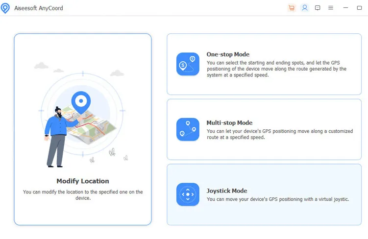Minimize the AnyCoord window
The width and height of the screenshot is (368, 239).
(345, 8)
